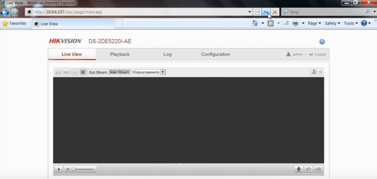The image size is (377, 179).
Task: Click the browser Back button
Action: coord(5,12)
